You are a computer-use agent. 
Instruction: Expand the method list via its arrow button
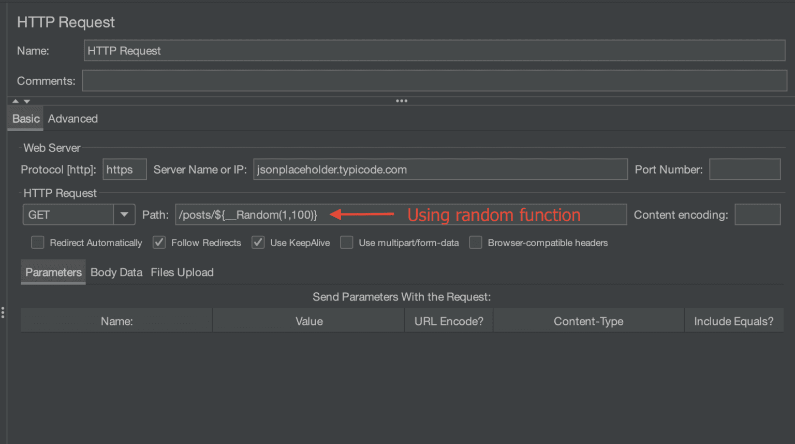(x=123, y=214)
